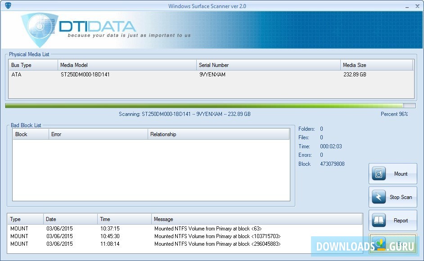
Task: Click serial number 9VYENXAM
Action: click(212, 75)
